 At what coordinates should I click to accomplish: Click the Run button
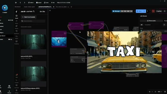tap(139, 11)
